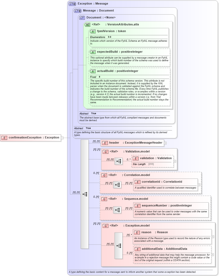Click the E icon of header element
Screen dimensions: 219x276
(105, 143)
